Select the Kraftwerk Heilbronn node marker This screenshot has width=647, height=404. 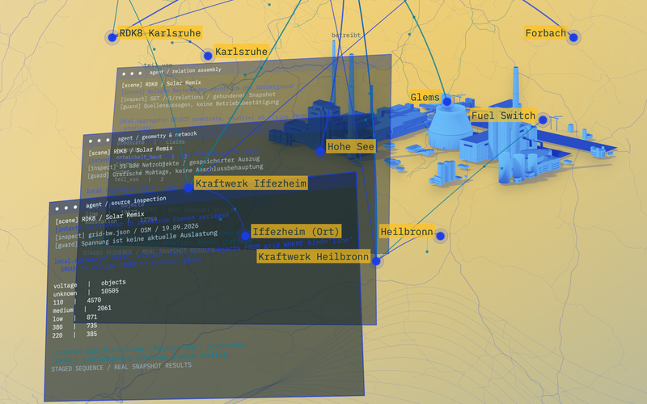(x=376, y=261)
